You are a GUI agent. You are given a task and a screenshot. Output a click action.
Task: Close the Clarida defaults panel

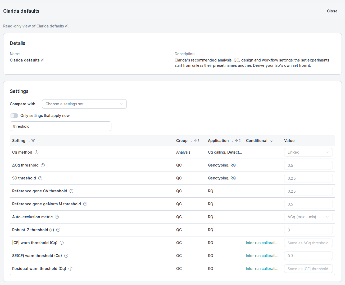[x=332, y=11]
